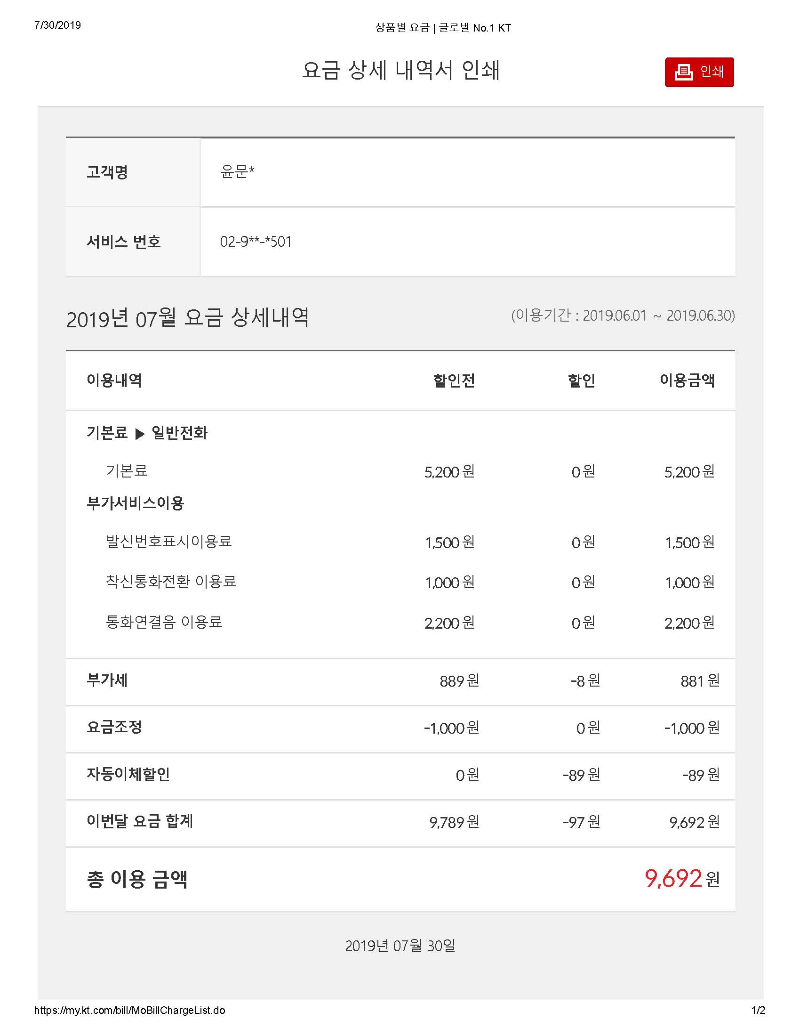800x1036 pixels.
Task: Click the printer icon in the print button
Action: [x=683, y=72]
